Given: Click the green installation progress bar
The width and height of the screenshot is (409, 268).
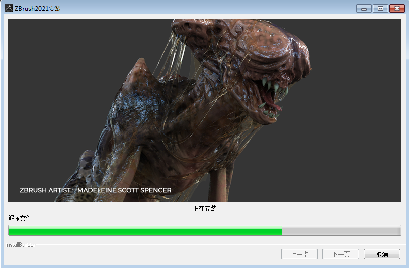Looking at the screenshot, I should click(x=205, y=230).
